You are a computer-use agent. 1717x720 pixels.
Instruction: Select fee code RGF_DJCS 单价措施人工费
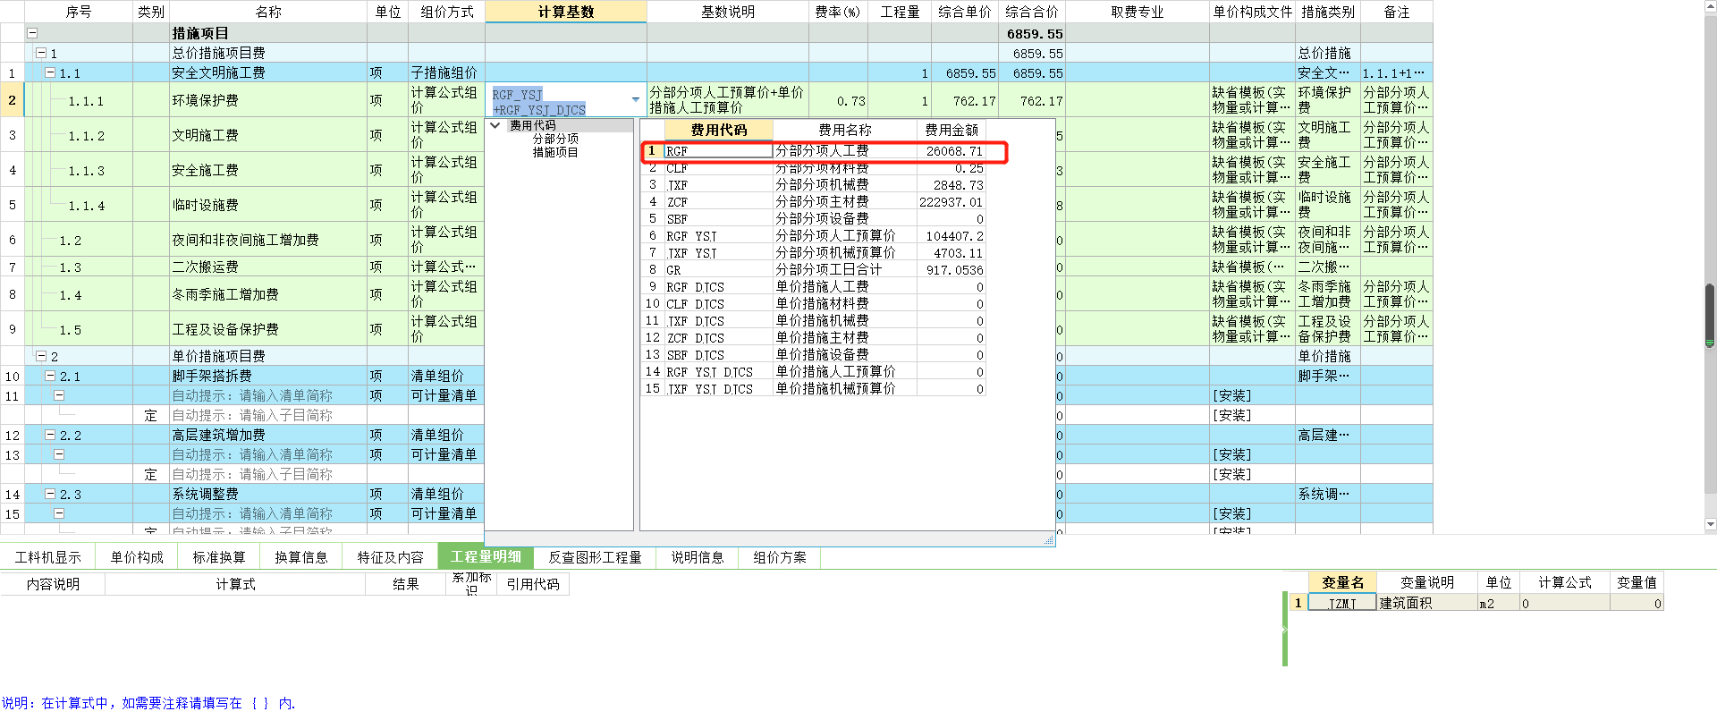pyautogui.click(x=814, y=287)
